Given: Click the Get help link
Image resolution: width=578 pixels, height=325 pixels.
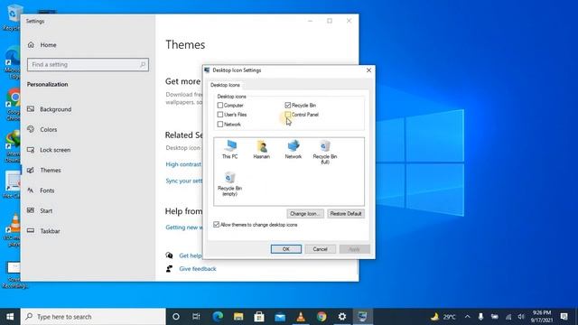Looking at the screenshot, I should pos(191,255).
